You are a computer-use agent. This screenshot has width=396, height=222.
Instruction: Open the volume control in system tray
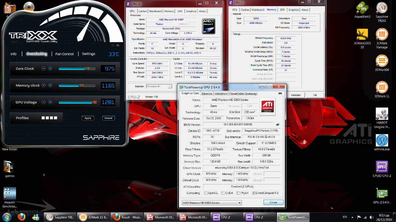371,217
